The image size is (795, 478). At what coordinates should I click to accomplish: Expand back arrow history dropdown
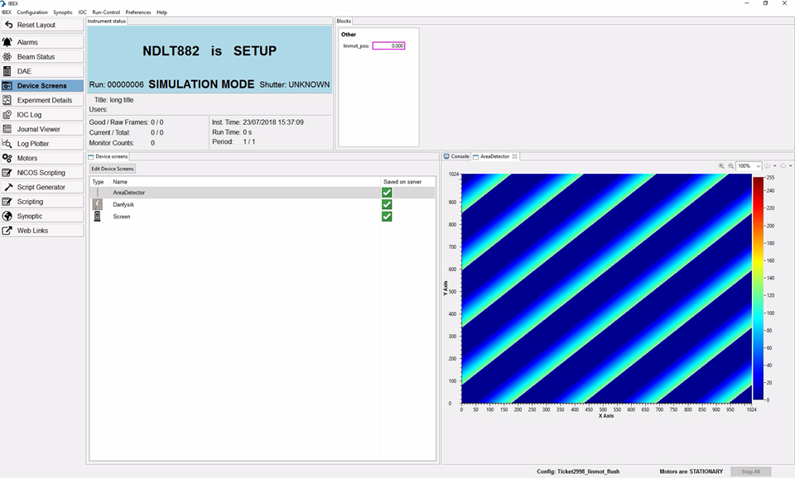(775, 165)
